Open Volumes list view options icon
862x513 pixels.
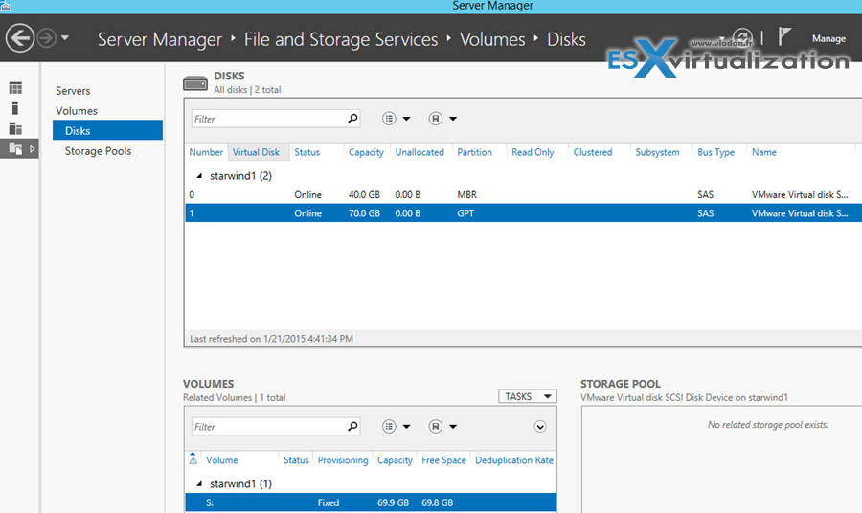click(x=389, y=427)
